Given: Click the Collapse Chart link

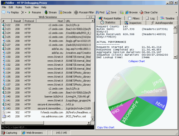Looking at the screenshot, I should (136, 61).
